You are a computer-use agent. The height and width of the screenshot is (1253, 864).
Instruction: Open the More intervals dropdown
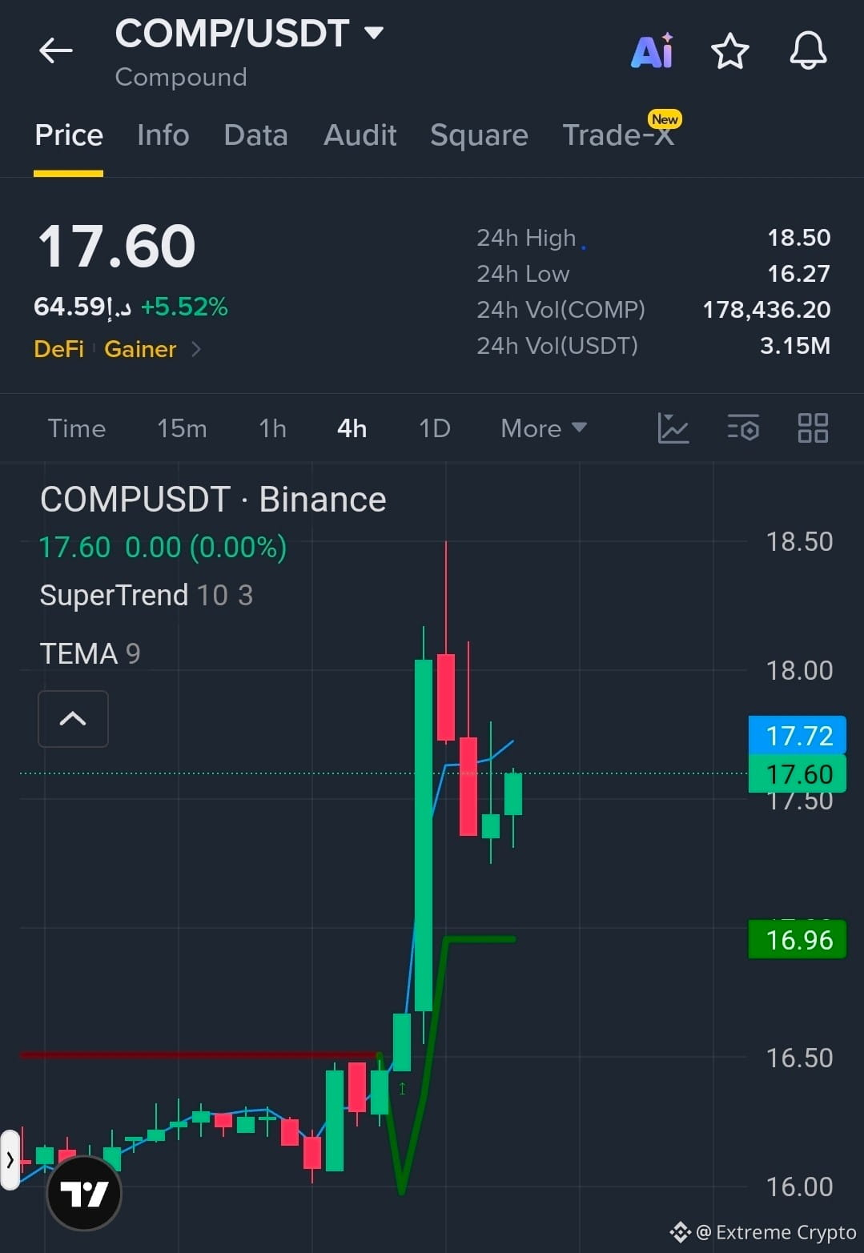pos(544,428)
